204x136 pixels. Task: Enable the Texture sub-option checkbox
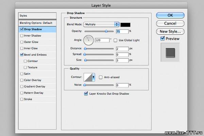click(x=25, y=67)
